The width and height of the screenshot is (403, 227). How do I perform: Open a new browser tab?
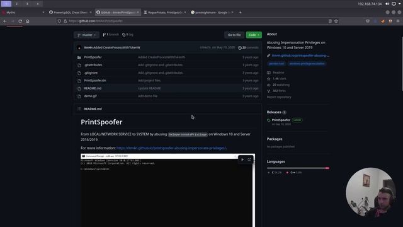click(241, 13)
